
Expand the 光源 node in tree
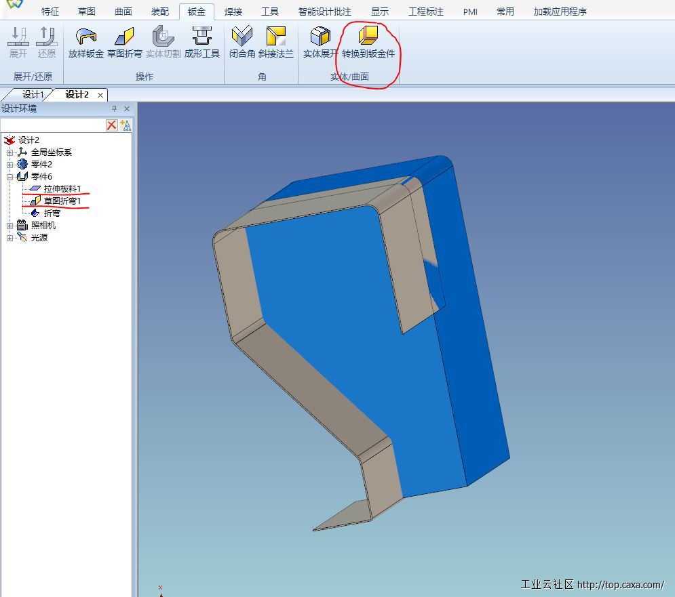tap(9, 238)
